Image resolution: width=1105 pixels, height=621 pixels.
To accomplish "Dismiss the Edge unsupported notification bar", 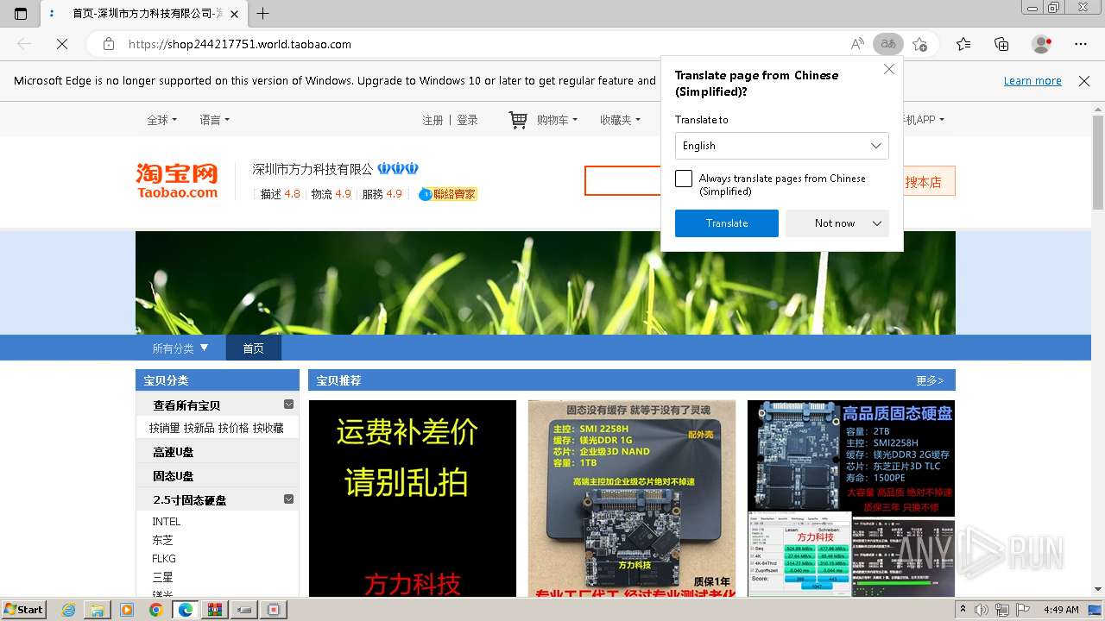I will point(1084,81).
